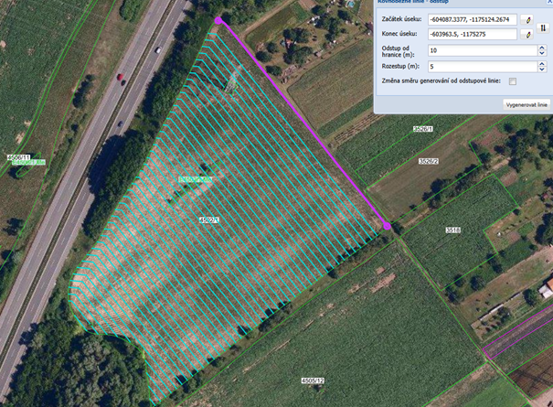Click parcel label 3526/1
This screenshot has width=553, height=407.
click(x=423, y=129)
